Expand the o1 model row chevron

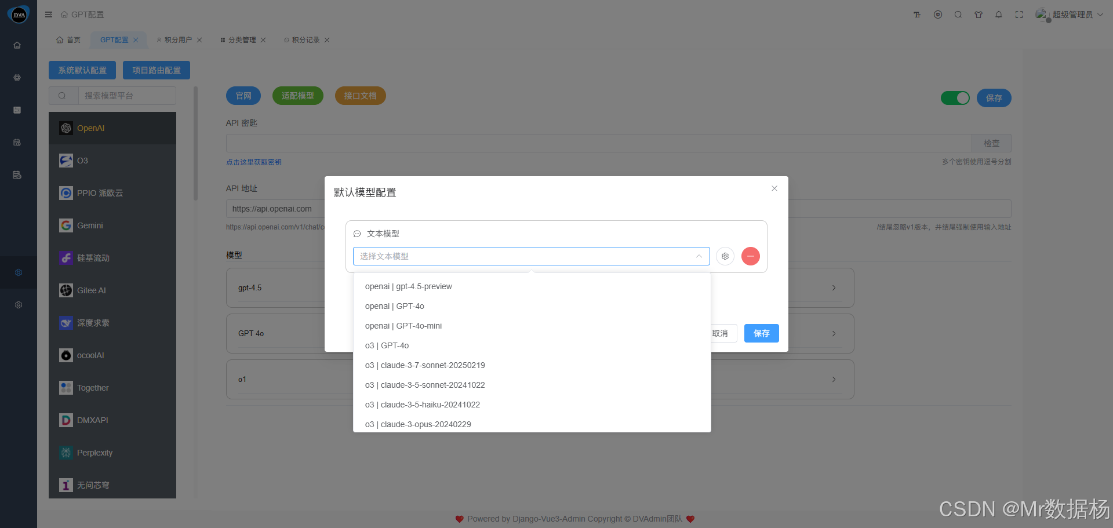pyautogui.click(x=834, y=380)
